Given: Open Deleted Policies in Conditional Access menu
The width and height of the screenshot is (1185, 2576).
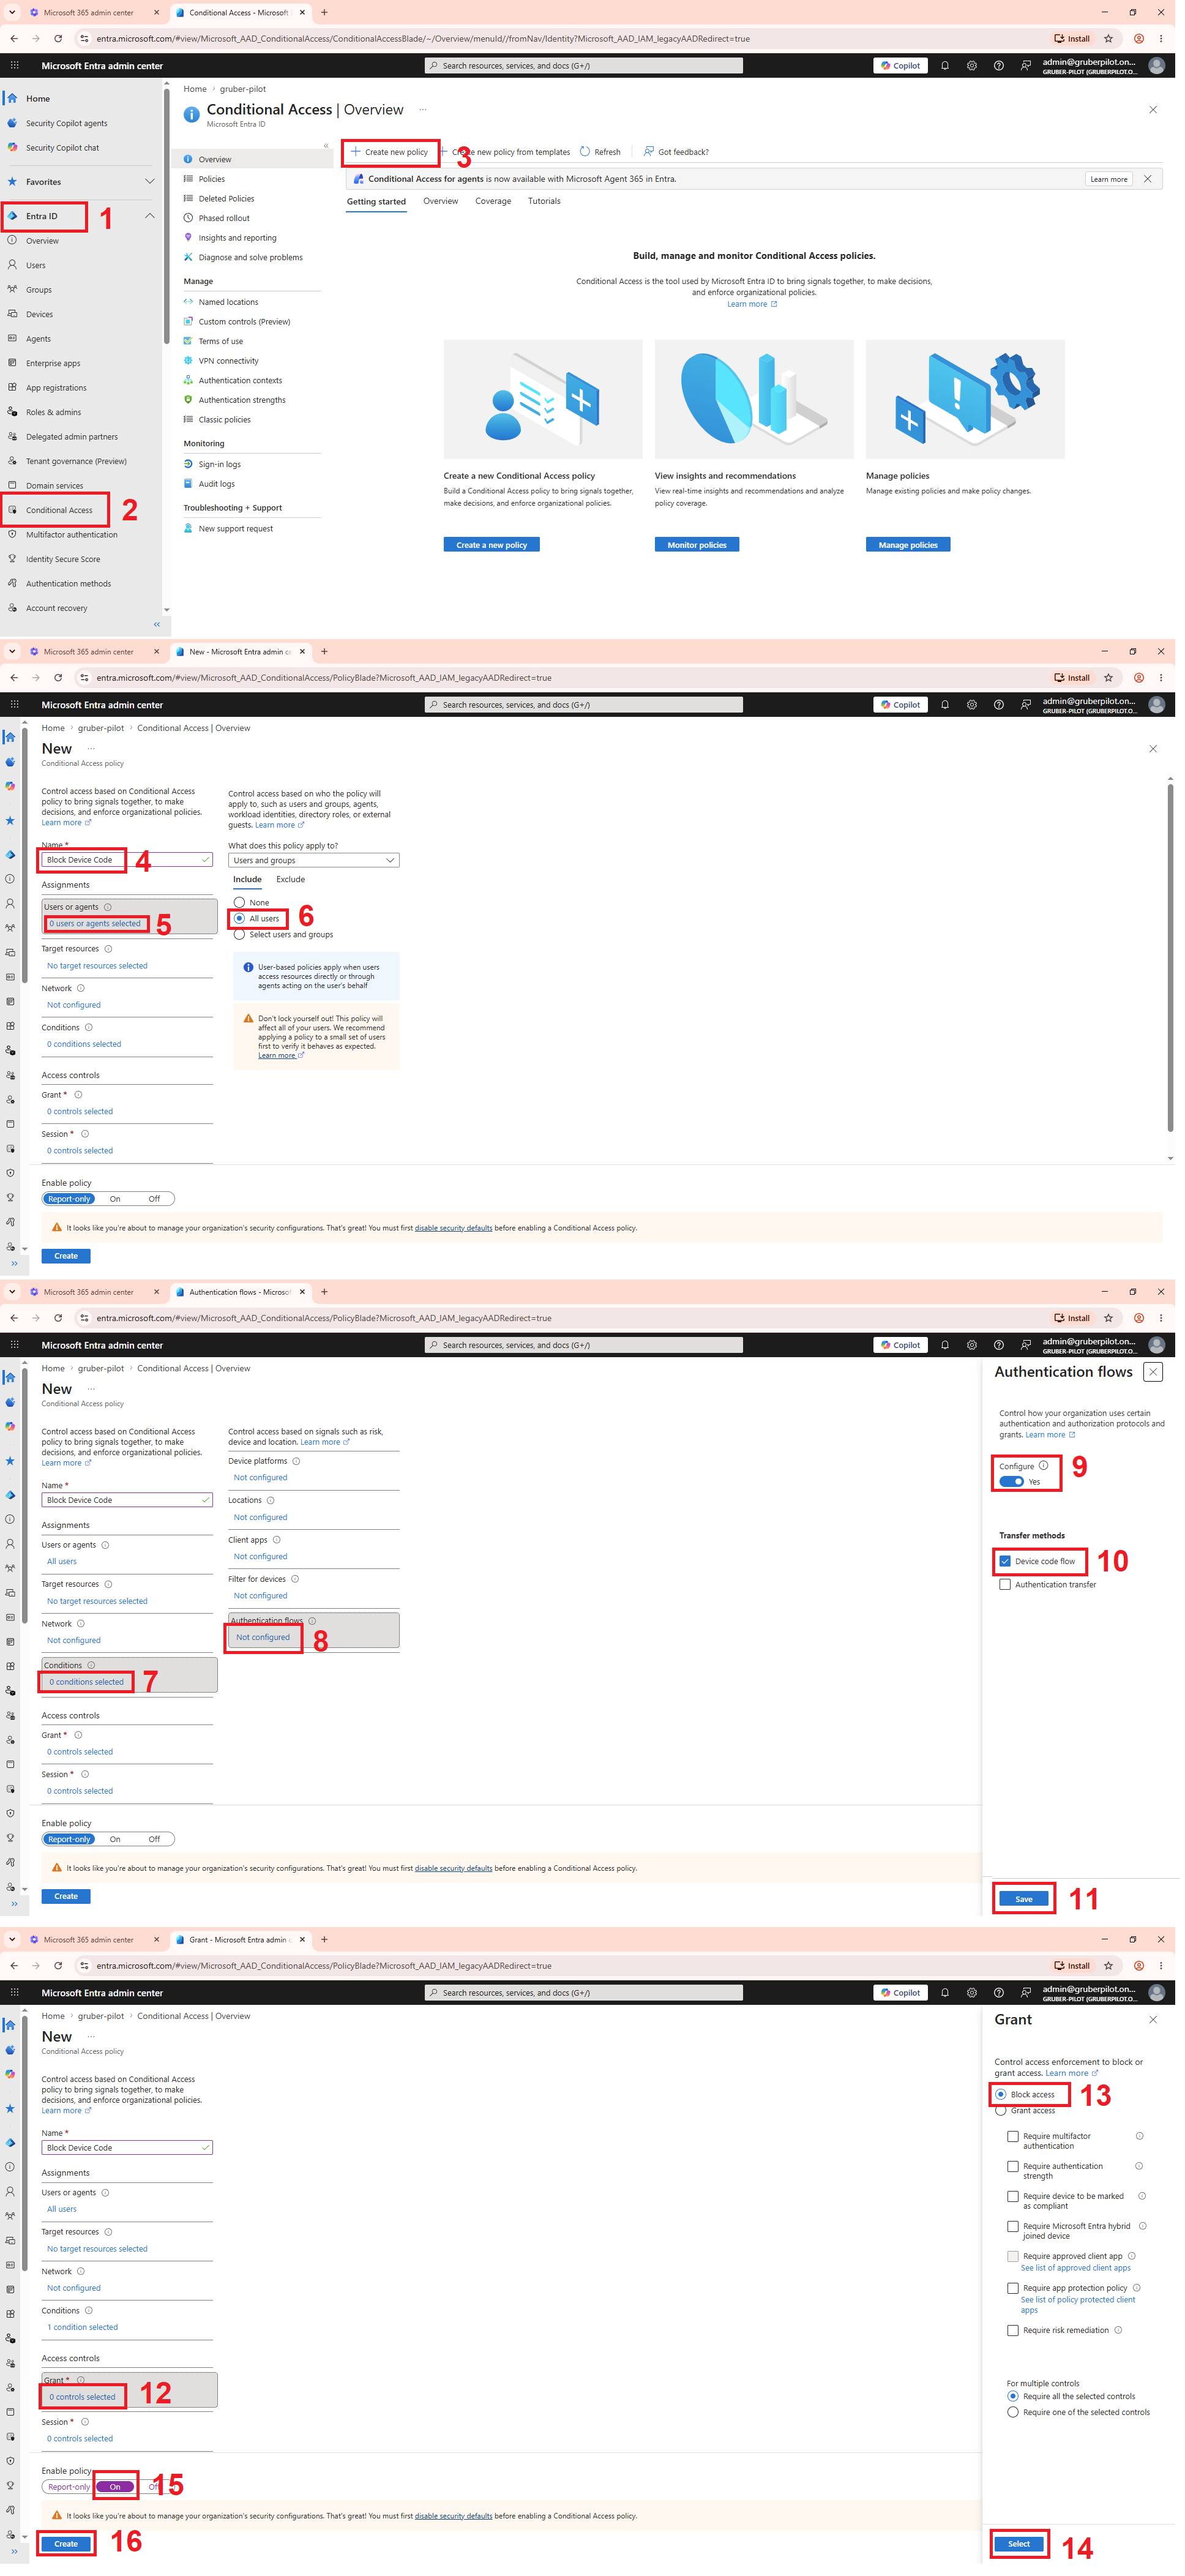Looking at the screenshot, I should pos(226,199).
